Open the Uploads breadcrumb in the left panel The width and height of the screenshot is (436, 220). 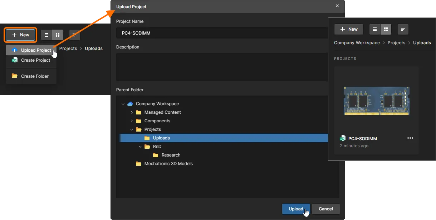94,48
